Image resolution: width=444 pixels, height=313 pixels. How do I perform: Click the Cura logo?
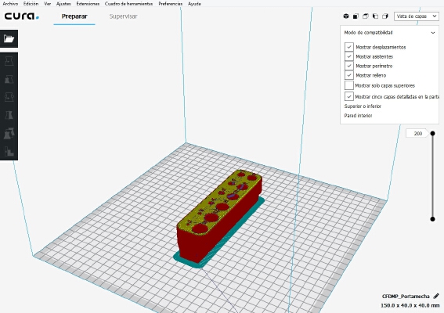pos(21,16)
